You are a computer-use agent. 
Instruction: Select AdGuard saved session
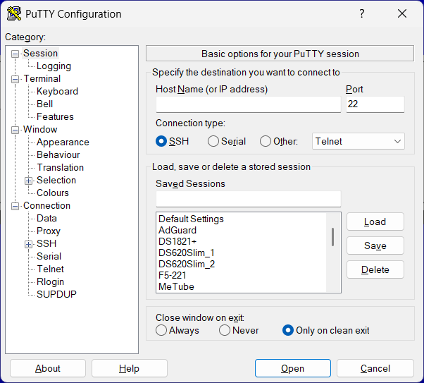point(177,230)
